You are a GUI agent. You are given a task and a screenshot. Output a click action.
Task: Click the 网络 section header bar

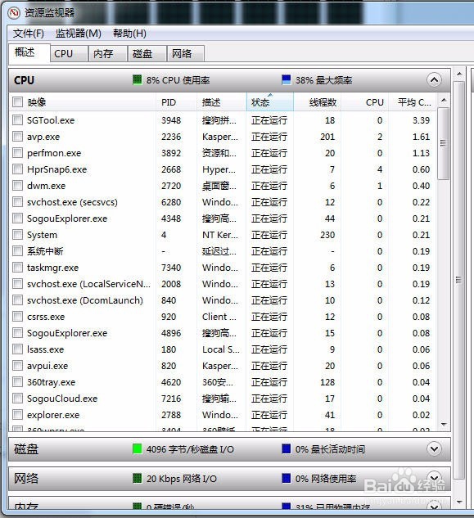pyautogui.click(x=229, y=479)
